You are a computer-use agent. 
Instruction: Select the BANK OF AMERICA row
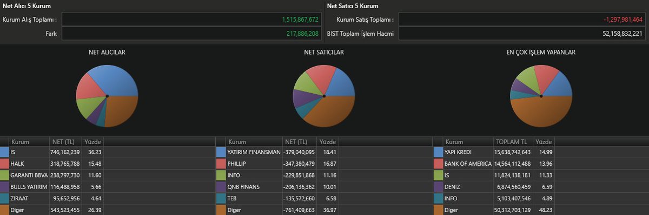pos(541,164)
